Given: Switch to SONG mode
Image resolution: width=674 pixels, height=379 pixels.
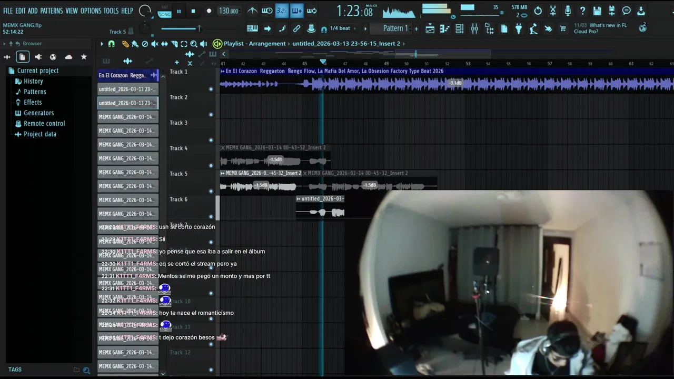Looking at the screenshot, I should [165, 15].
